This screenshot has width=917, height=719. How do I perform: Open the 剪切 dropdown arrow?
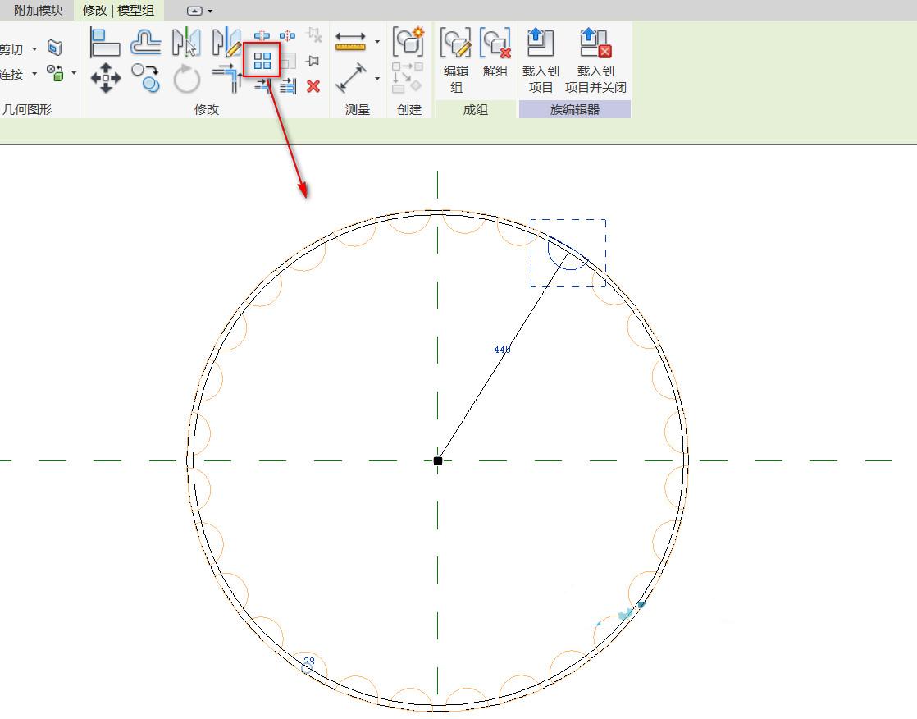click(33, 48)
